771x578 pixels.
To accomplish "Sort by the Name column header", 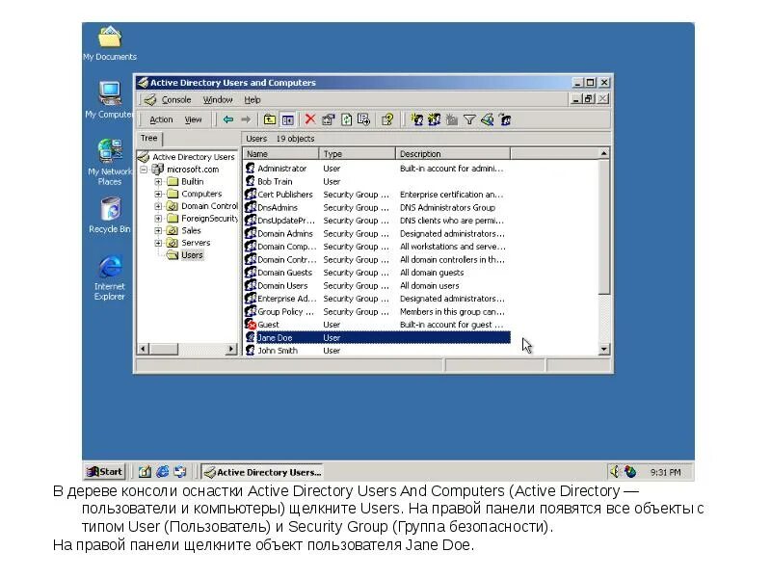I will [x=281, y=154].
